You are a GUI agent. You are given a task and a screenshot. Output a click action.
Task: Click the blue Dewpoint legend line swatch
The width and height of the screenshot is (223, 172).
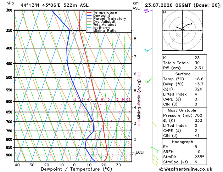click(x=89, y=16)
